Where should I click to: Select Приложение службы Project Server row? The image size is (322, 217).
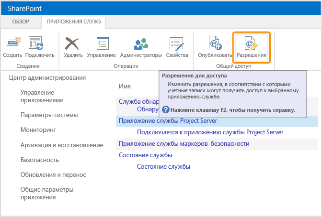click(217, 121)
